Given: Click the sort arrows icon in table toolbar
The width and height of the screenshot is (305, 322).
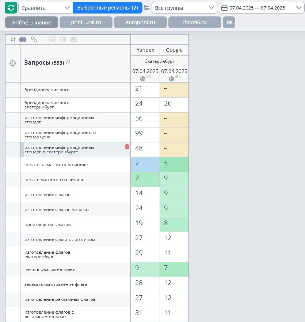Looking at the screenshot, I should pos(13,39).
